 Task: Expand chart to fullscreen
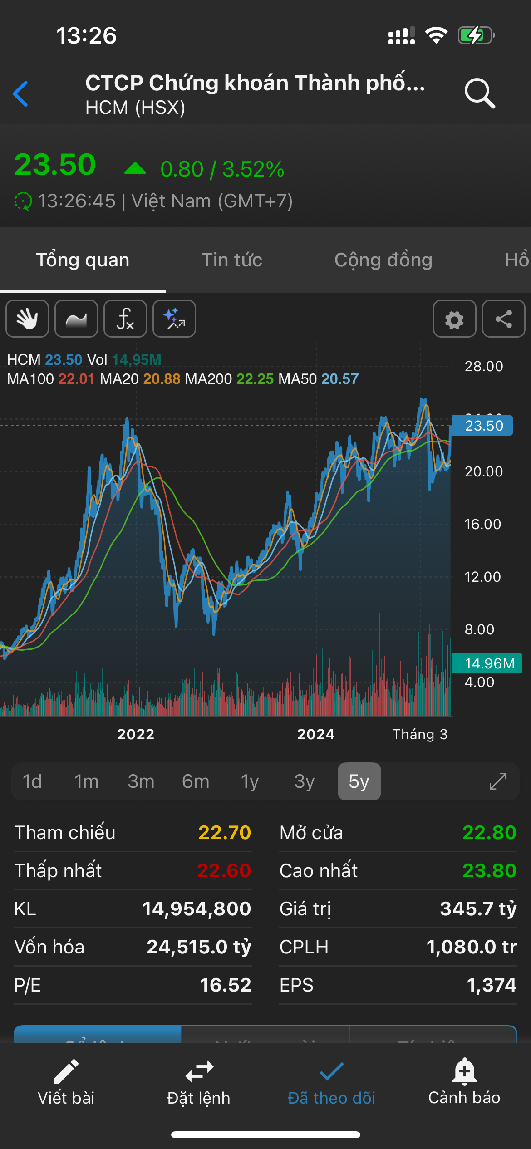pyautogui.click(x=498, y=781)
